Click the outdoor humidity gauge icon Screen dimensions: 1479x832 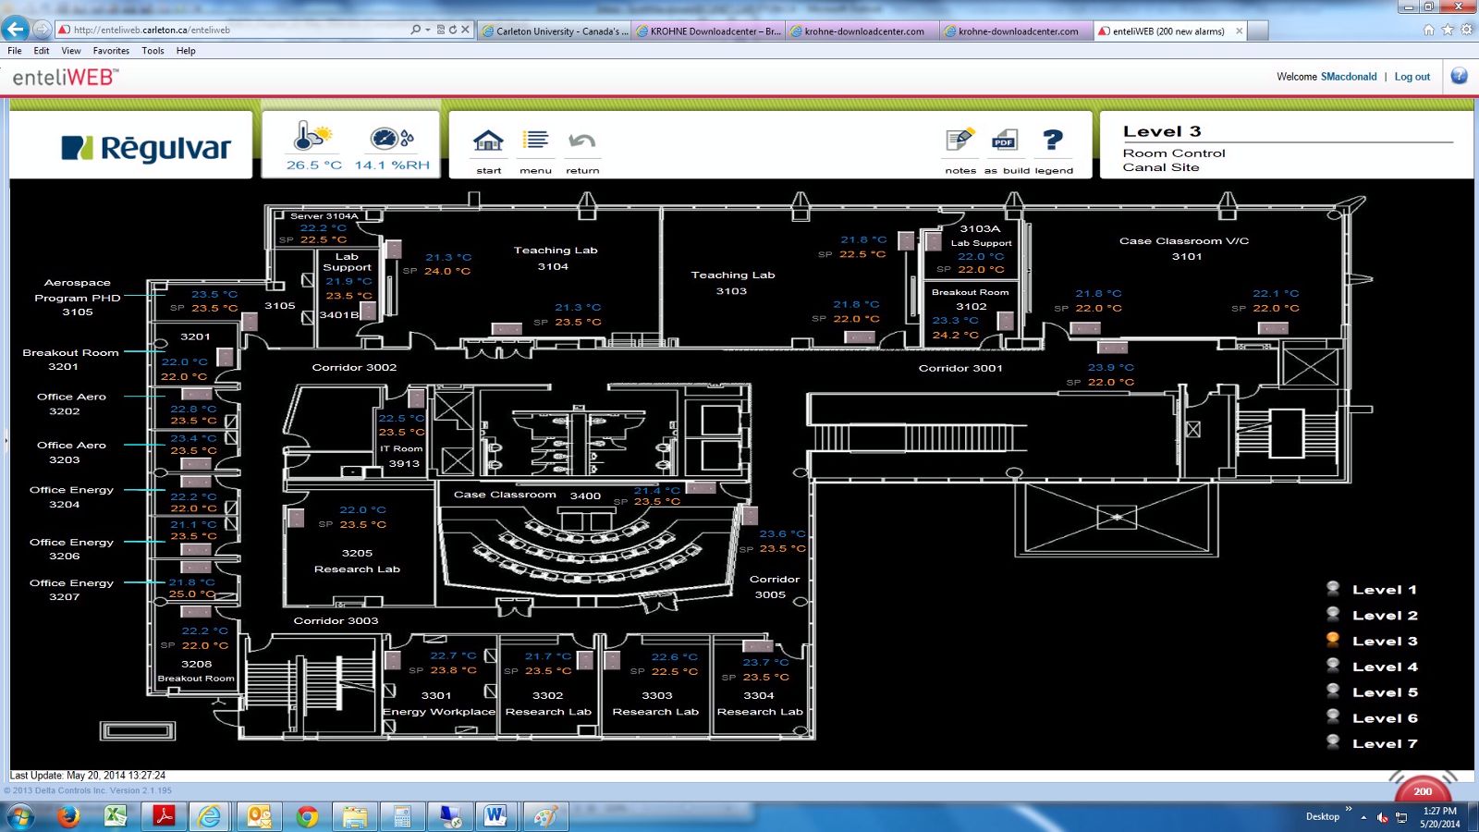(392, 139)
